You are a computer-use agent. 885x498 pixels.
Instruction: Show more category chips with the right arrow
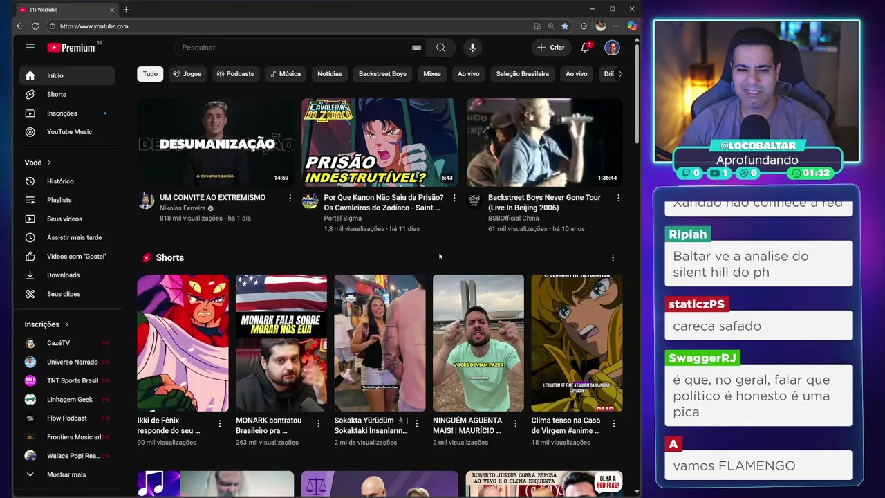(620, 74)
